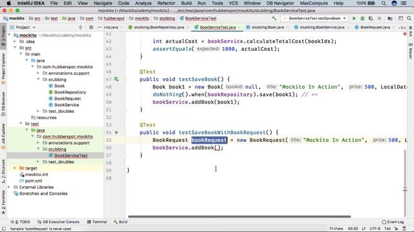
Task: Click run gutter icon beside testSaveBook
Action: (x=116, y=79)
